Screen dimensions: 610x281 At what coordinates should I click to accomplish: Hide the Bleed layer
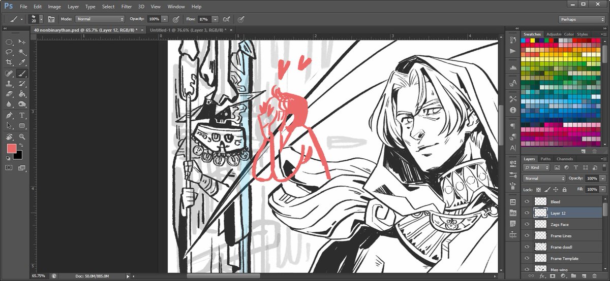tap(527, 202)
